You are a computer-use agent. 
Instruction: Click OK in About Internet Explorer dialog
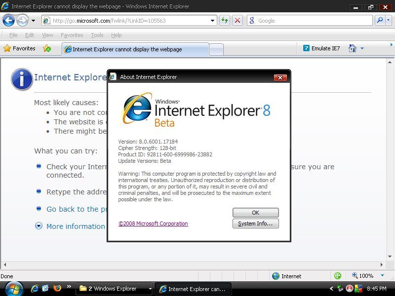point(255,213)
